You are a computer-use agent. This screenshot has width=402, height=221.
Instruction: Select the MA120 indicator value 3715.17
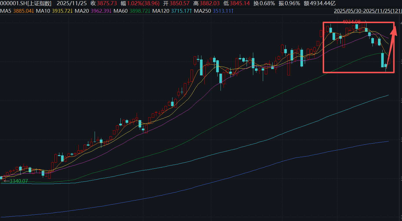181,11
